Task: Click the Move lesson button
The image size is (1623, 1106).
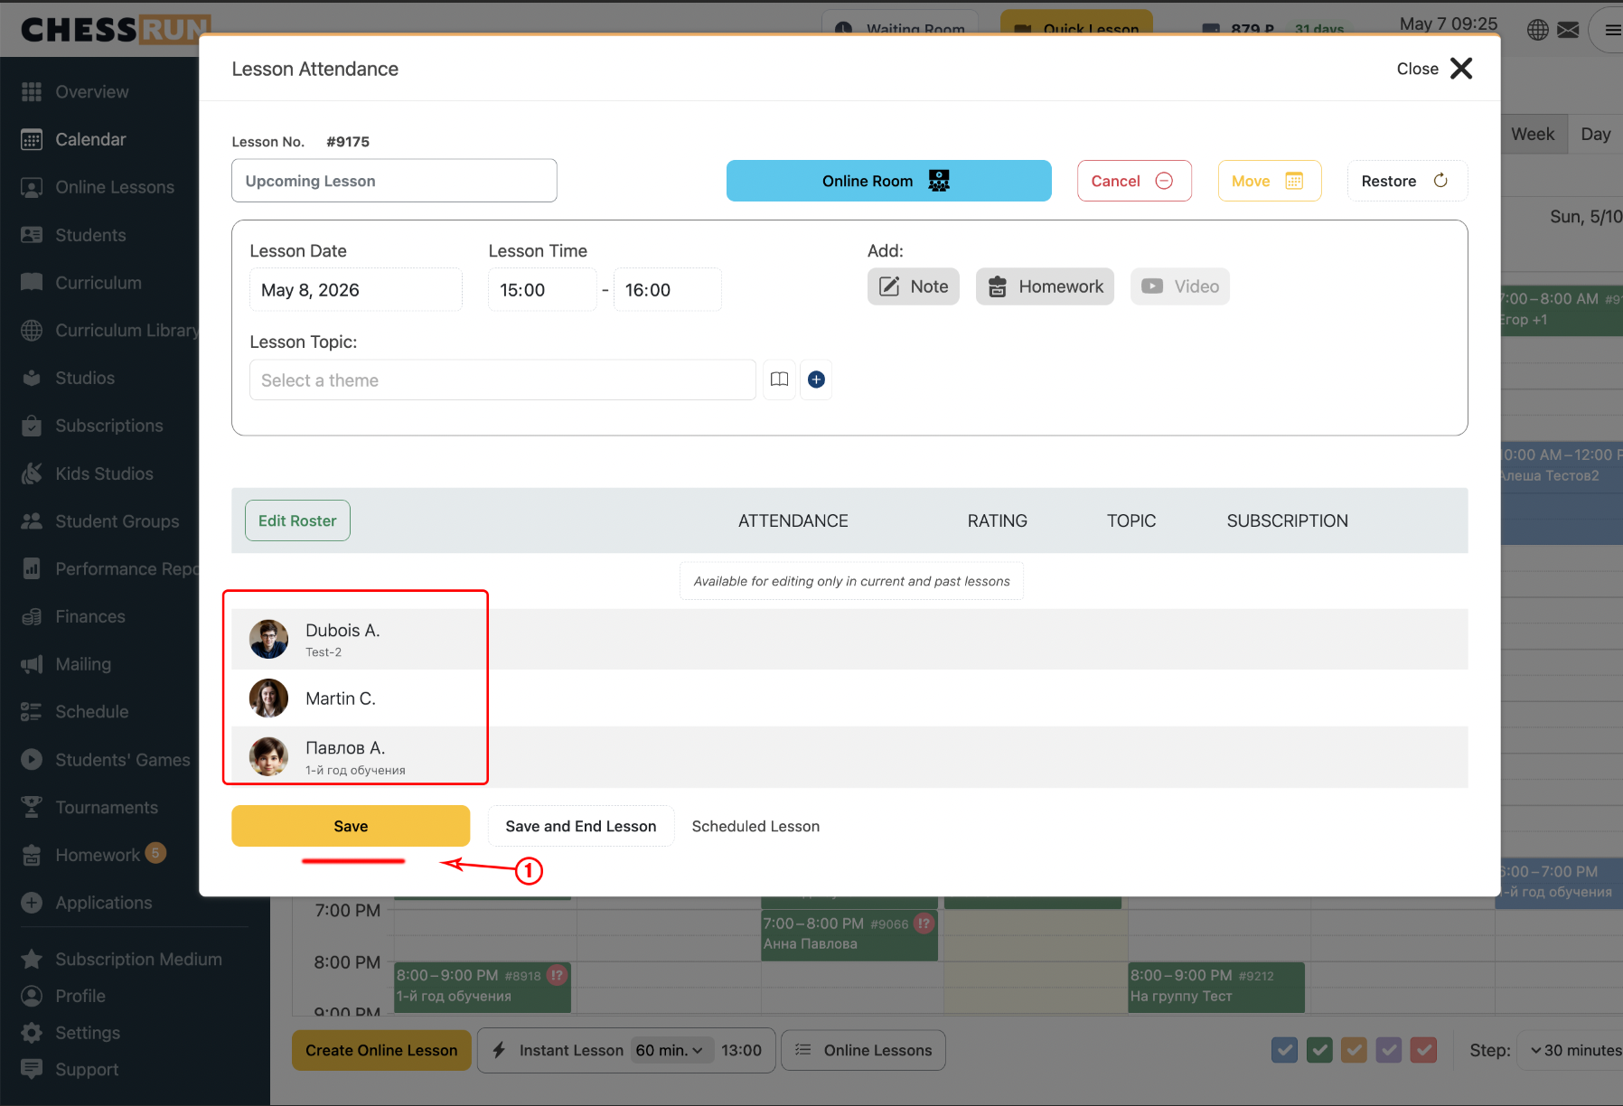Action: (x=1270, y=181)
